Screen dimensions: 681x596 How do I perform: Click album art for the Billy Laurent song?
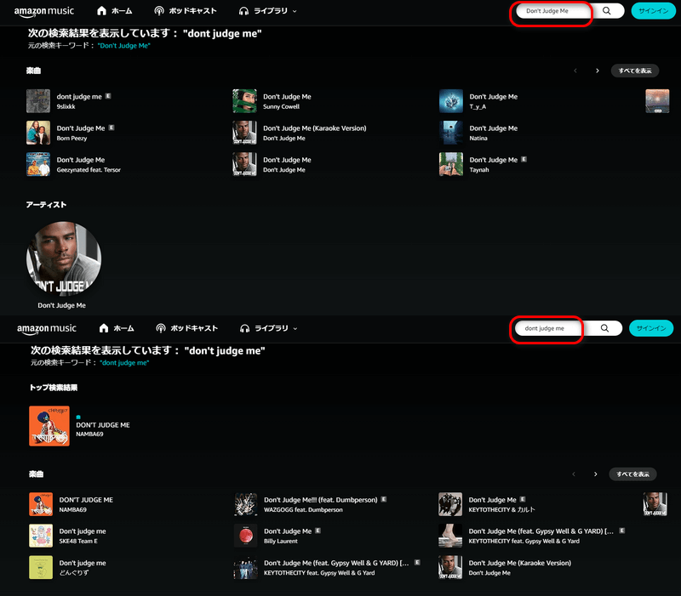click(x=246, y=536)
